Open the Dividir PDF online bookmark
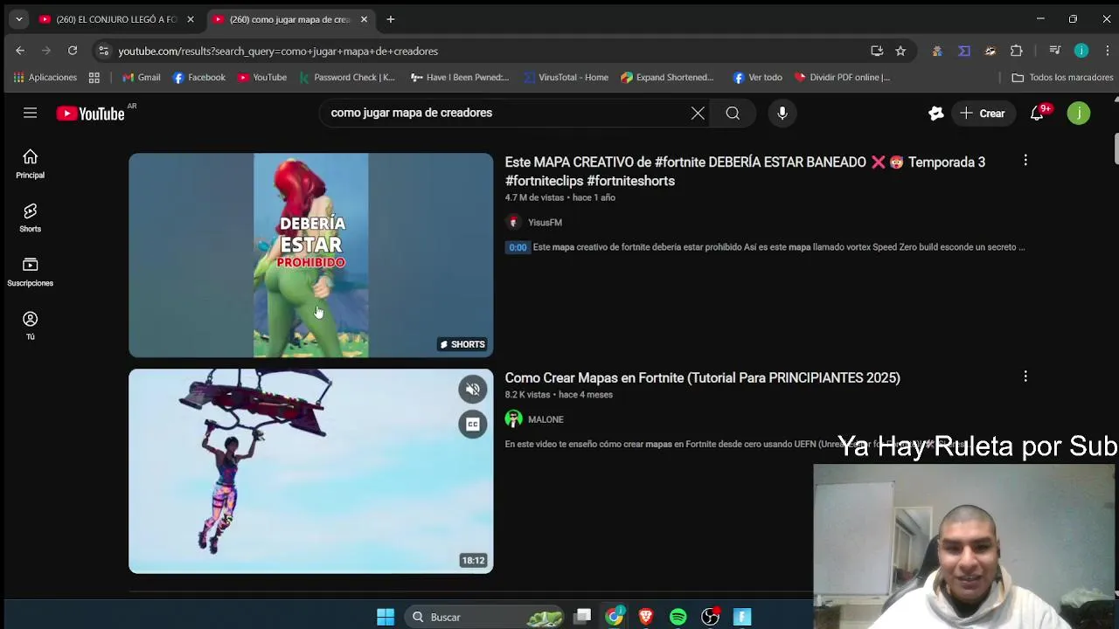Viewport: 1119px width, 629px height. pos(842,77)
